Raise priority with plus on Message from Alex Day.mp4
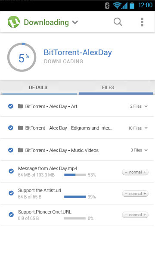Viewport: 155px width, 254px height. (x=145, y=172)
